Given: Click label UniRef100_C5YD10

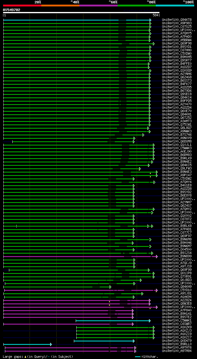Looking at the screenshot, I should [x=177, y=290].
